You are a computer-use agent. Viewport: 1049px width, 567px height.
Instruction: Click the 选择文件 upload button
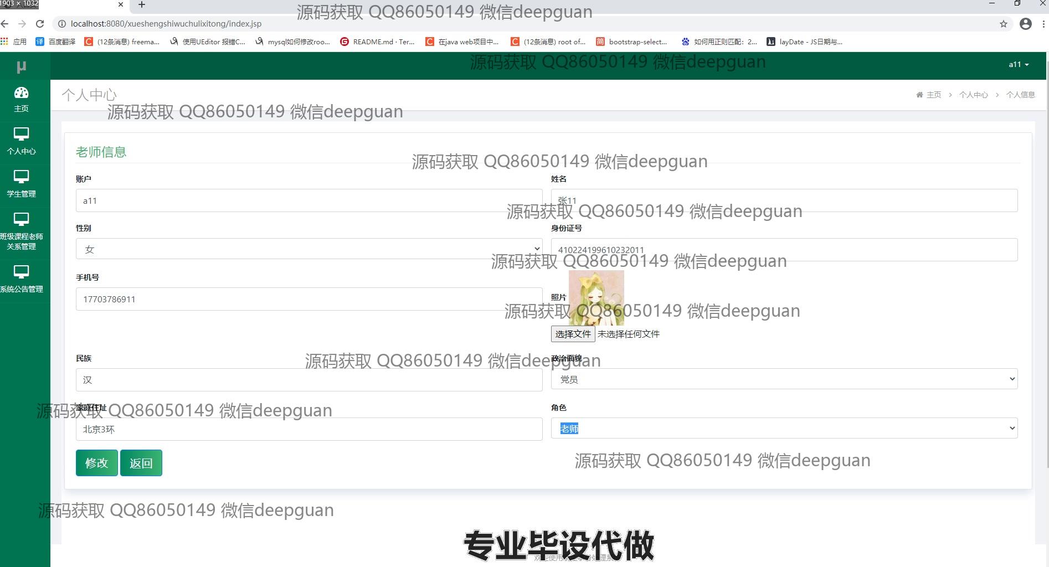point(573,334)
